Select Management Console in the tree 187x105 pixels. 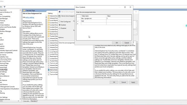[7, 87]
